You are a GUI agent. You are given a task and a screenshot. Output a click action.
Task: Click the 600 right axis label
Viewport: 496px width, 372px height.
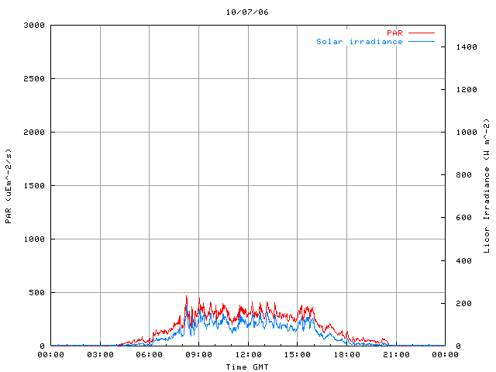(463, 218)
